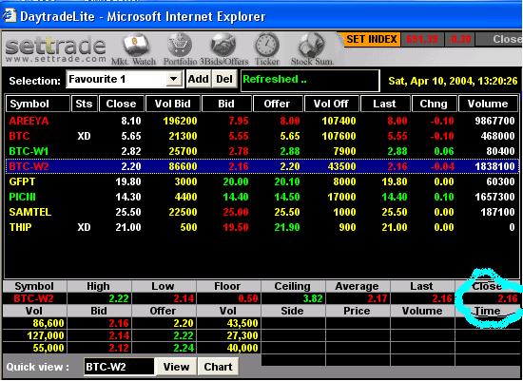Click THIP offer price 21.90
Viewport: 523px width, 381px height.
point(287,227)
